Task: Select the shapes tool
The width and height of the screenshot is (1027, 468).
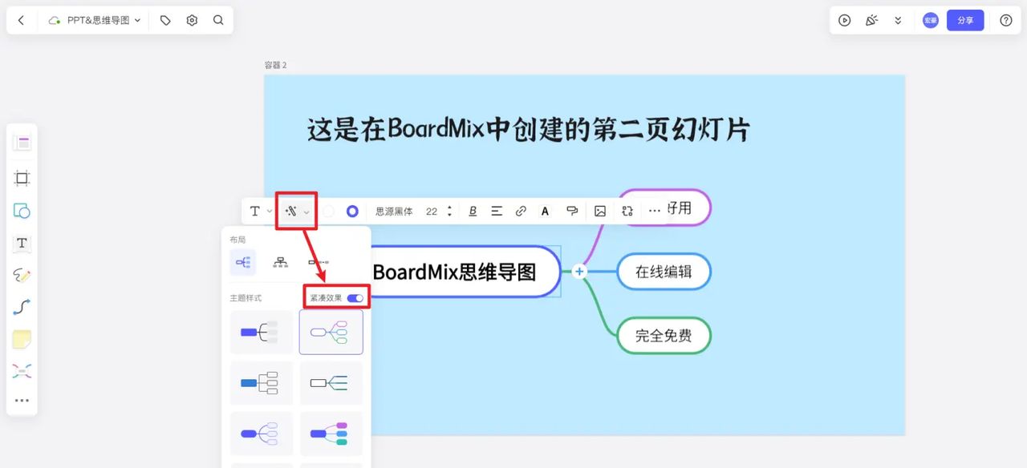Action: pos(22,211)
